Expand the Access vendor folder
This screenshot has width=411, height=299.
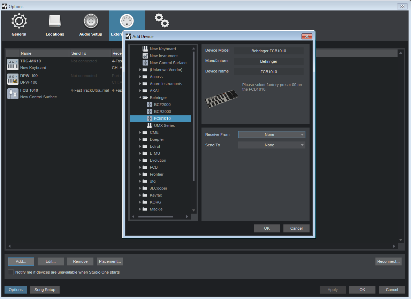[140, 77]
